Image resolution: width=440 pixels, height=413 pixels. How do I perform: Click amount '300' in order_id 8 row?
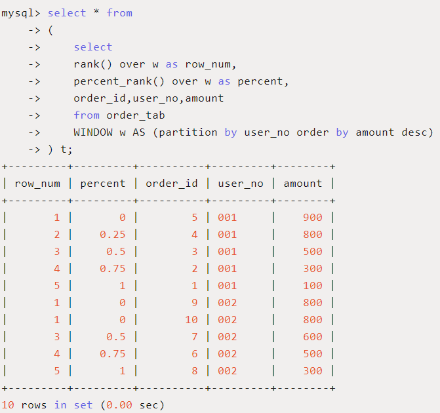[313, 371]
